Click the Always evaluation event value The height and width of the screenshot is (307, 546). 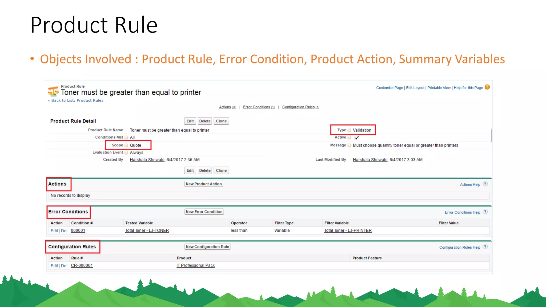tap(136, 152)
